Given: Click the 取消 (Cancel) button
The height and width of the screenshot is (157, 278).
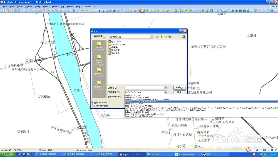Looking at the screenshot, I should pos(179,92).
